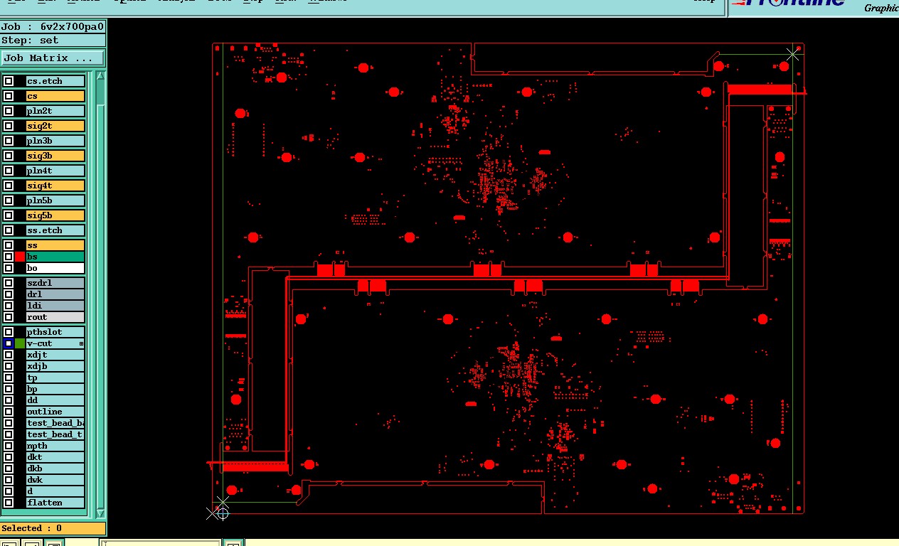Click the green color swatch of v-cut layer
899x546 pixels.
[20, 343]
